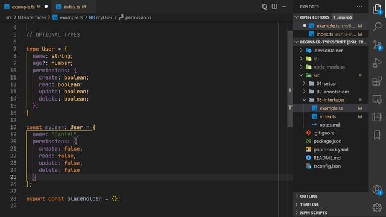386x217 pixels.
Task: Open Source Control view with badge
Action: tap(377, 45)
